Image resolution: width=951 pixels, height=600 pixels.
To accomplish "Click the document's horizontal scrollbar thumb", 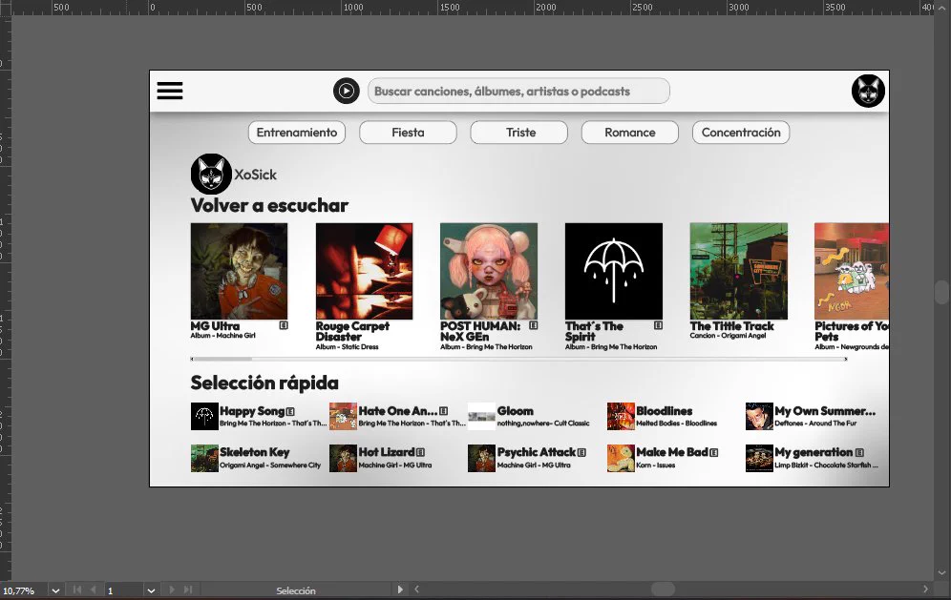I will click(663, 590).
